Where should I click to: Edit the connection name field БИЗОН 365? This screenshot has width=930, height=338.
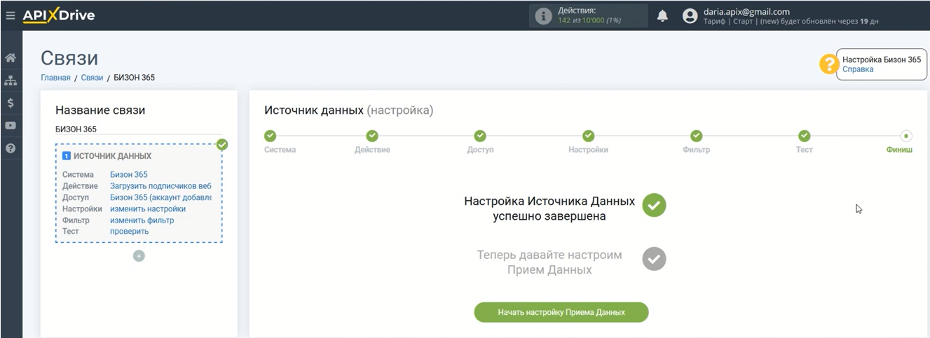(x=139, y=129)
